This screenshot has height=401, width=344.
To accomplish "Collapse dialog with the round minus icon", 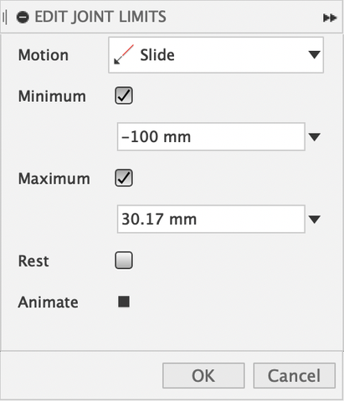I will point(23,18).
